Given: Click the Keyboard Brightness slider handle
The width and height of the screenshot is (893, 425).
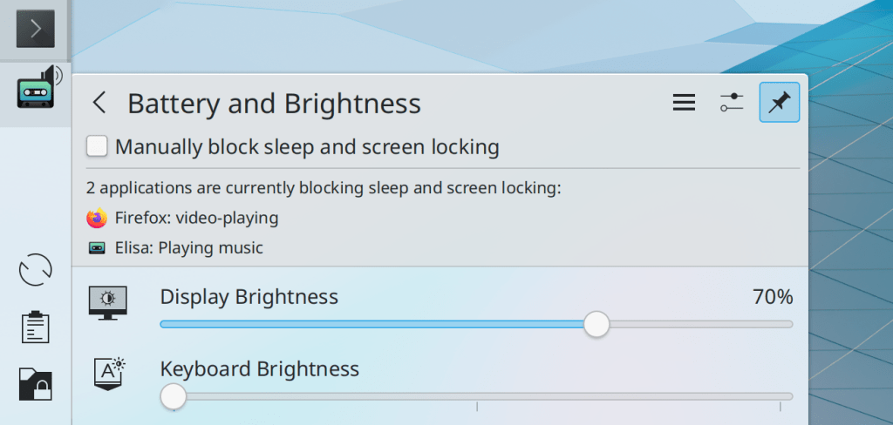Looking at the screenshot, I should (x=174, y=396).
